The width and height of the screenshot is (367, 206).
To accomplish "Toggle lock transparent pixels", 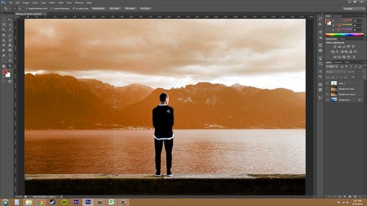I will (333, 77).
